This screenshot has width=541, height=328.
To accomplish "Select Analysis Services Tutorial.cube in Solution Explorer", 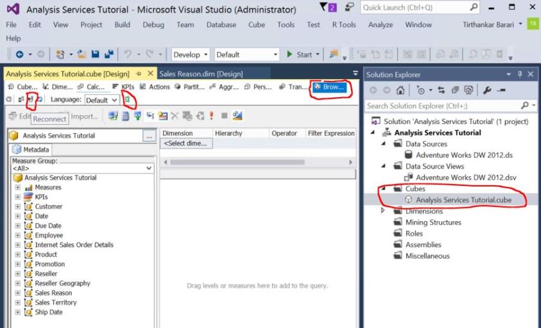I will coord(463,200).
